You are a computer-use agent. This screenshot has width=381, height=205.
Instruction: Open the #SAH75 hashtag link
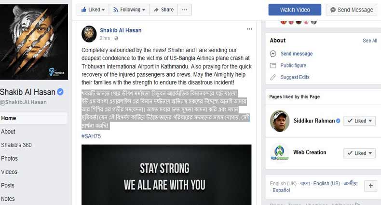coord(91,136)
